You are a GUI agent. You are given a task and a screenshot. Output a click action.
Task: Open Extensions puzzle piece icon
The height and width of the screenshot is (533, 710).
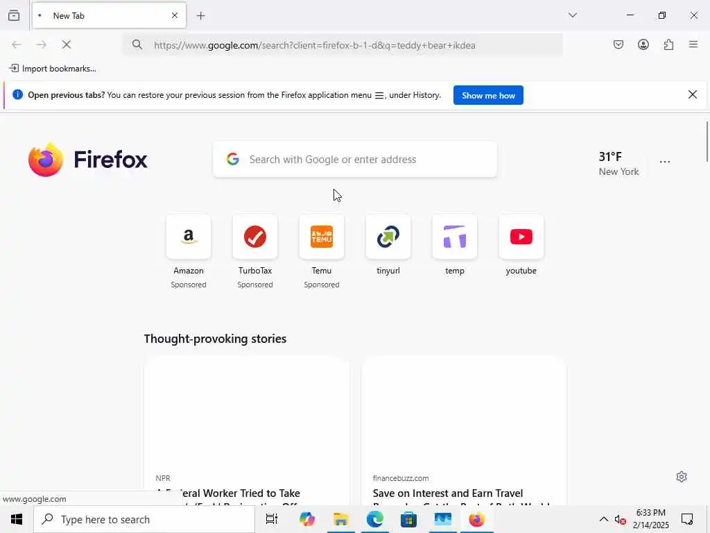coord(668,44)
